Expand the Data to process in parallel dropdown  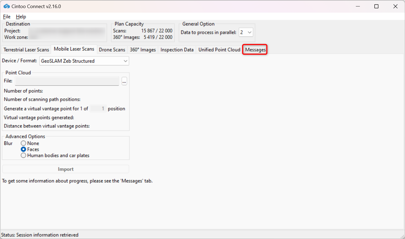click(x=246, y=32)
